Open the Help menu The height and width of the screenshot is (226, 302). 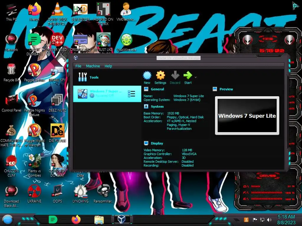[x=108, y=66]
